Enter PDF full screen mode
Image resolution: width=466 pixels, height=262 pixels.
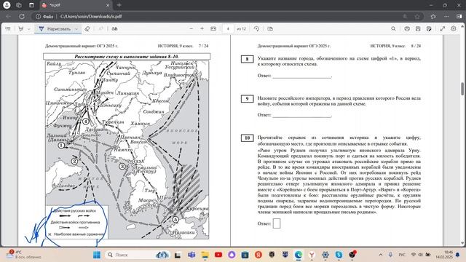[443, 29]
